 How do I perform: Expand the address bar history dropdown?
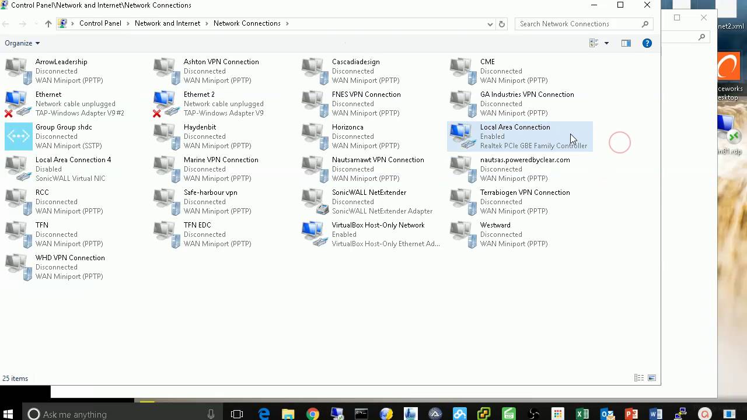[x=490, y=24]
